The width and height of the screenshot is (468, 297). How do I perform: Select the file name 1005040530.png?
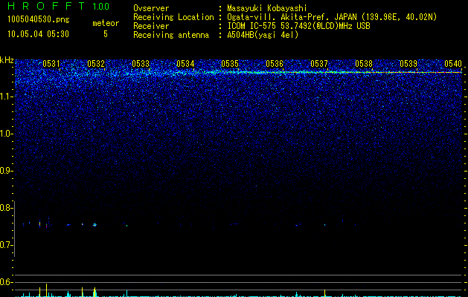click(39, 19)
